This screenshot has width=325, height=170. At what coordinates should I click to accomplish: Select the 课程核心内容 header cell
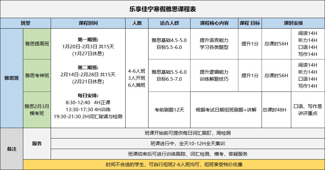214,23
